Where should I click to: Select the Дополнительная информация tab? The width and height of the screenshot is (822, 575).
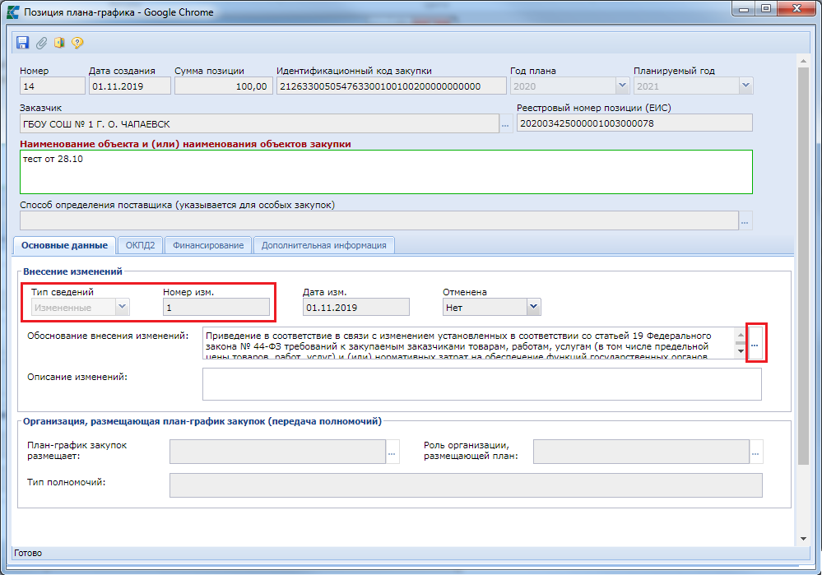[324, 245]
